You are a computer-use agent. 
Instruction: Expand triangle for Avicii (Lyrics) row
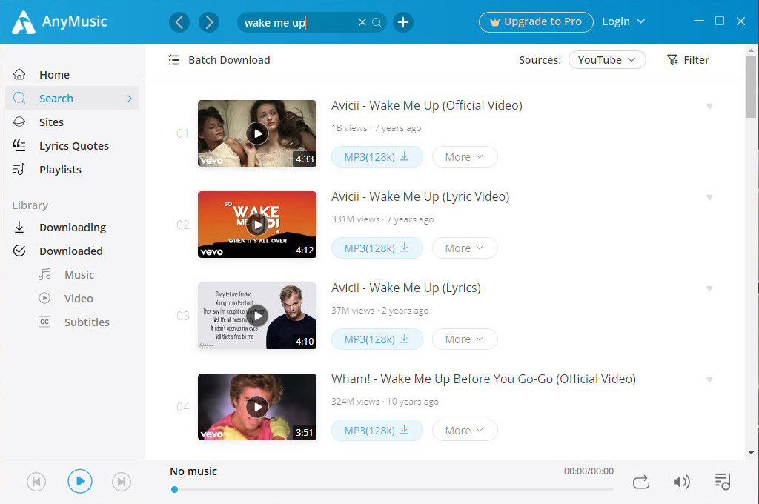[709, 288]
